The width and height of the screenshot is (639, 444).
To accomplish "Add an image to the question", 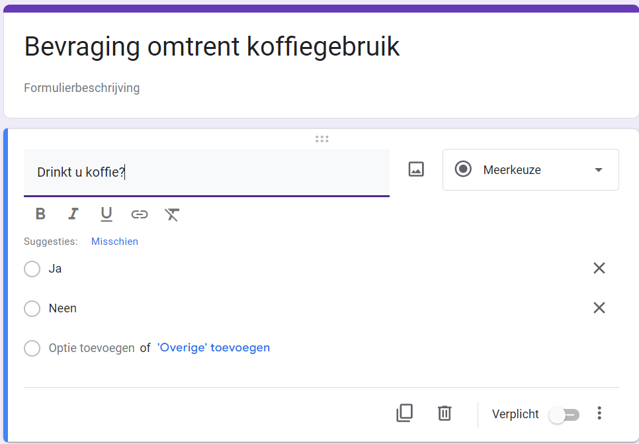I will 416,169.
